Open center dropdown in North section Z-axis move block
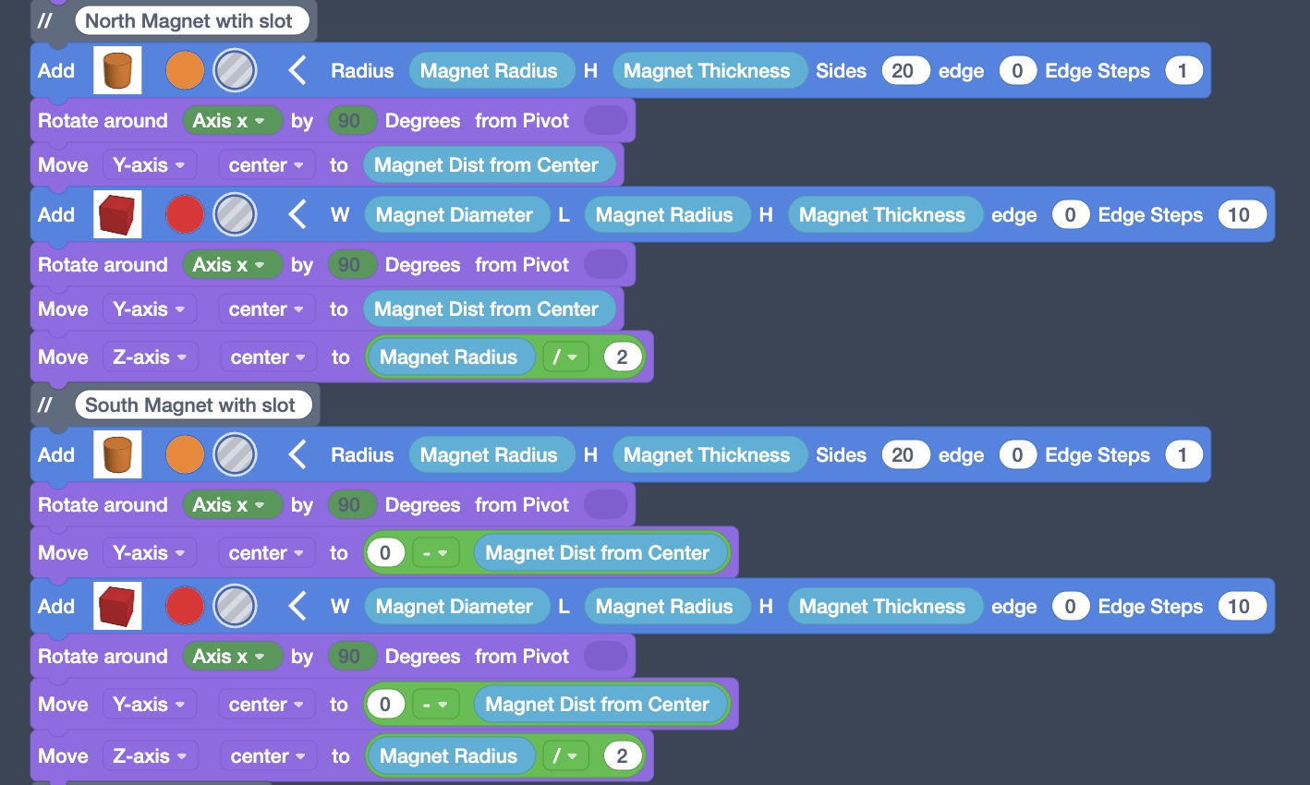1310x785 pixels. pyautogui.click(x=269, y=356)
